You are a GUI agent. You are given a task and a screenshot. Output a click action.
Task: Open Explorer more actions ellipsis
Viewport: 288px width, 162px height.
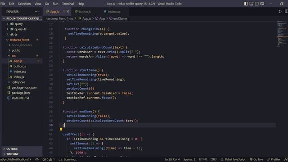coord(37,12)
